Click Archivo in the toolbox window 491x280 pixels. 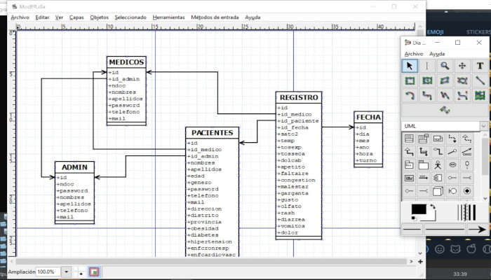pos(414,53)
